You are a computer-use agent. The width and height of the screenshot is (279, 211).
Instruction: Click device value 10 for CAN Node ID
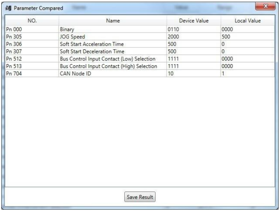coord(171,73)
